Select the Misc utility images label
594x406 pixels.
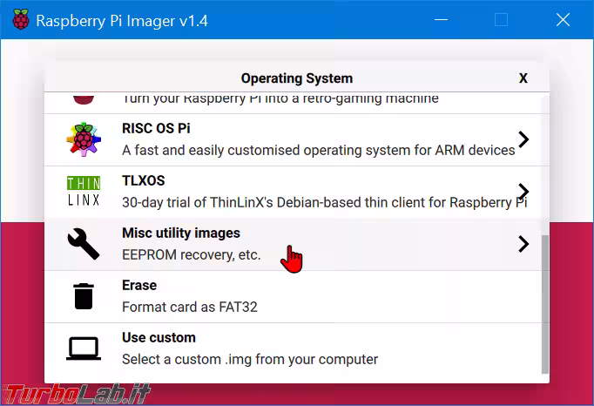[x=180, y=233]
